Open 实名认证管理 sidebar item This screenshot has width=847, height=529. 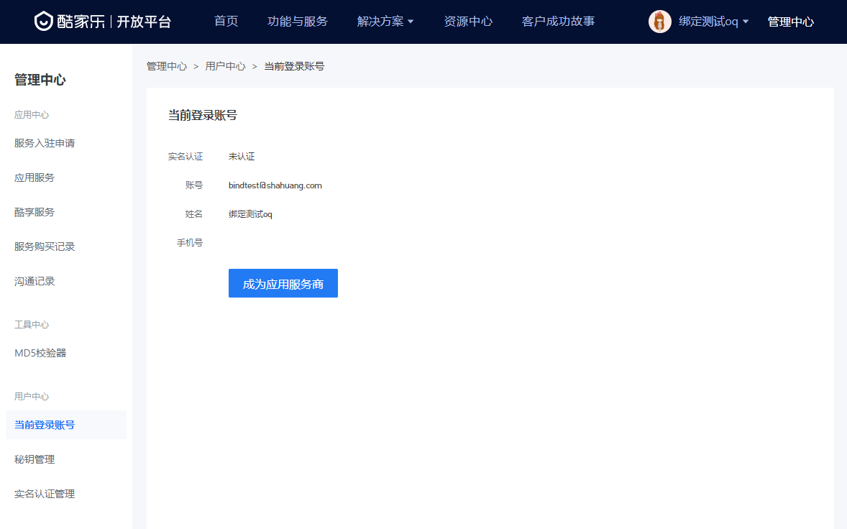point(45,494)
